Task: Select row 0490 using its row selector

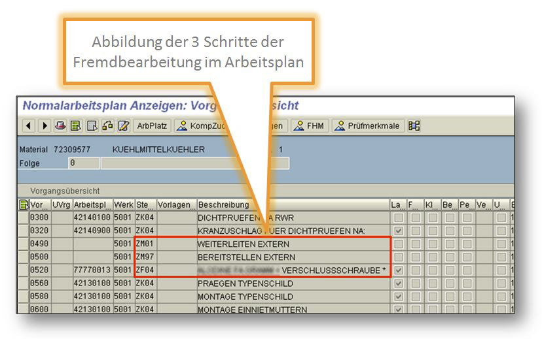Action: pos(23,244)
